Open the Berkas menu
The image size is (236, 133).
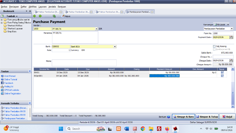[4, 7]
